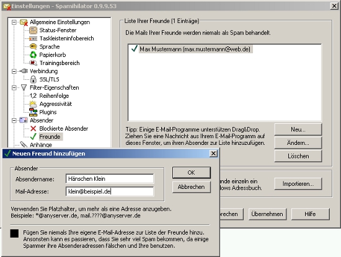Select the Taskleisteninfobereich icon in tree
The width and height of the screenshot is (341, 257).
[x=33, y=38]
